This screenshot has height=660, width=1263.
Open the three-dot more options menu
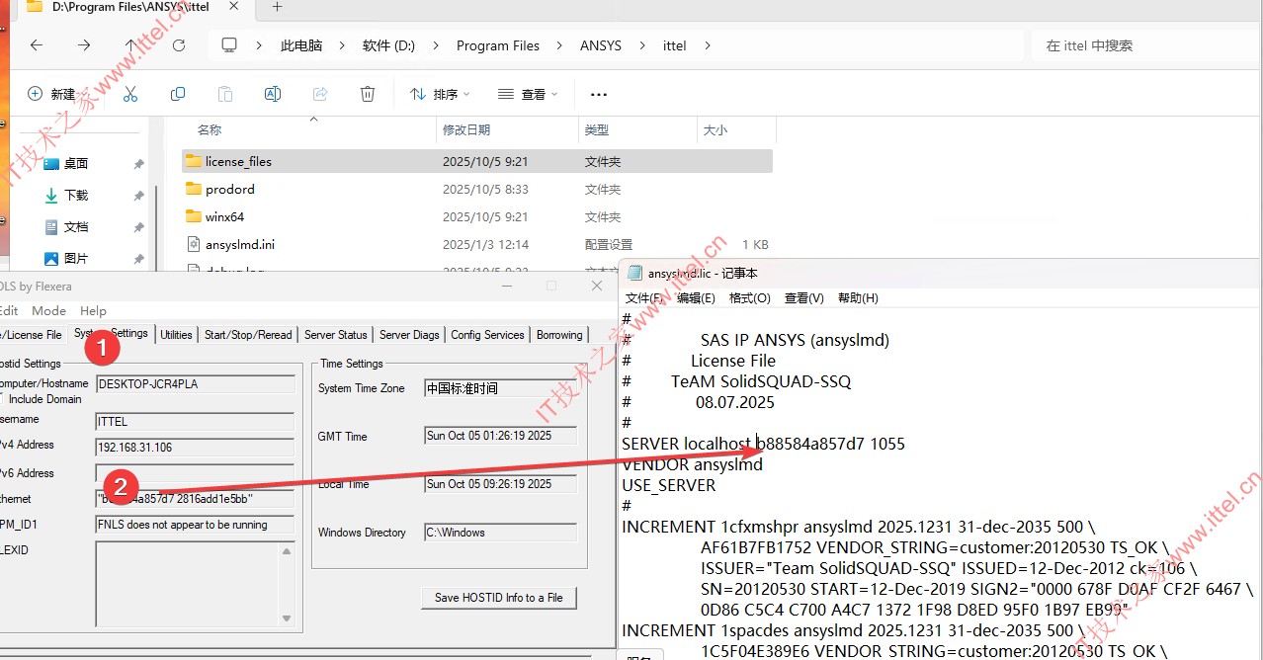point(598,95)
